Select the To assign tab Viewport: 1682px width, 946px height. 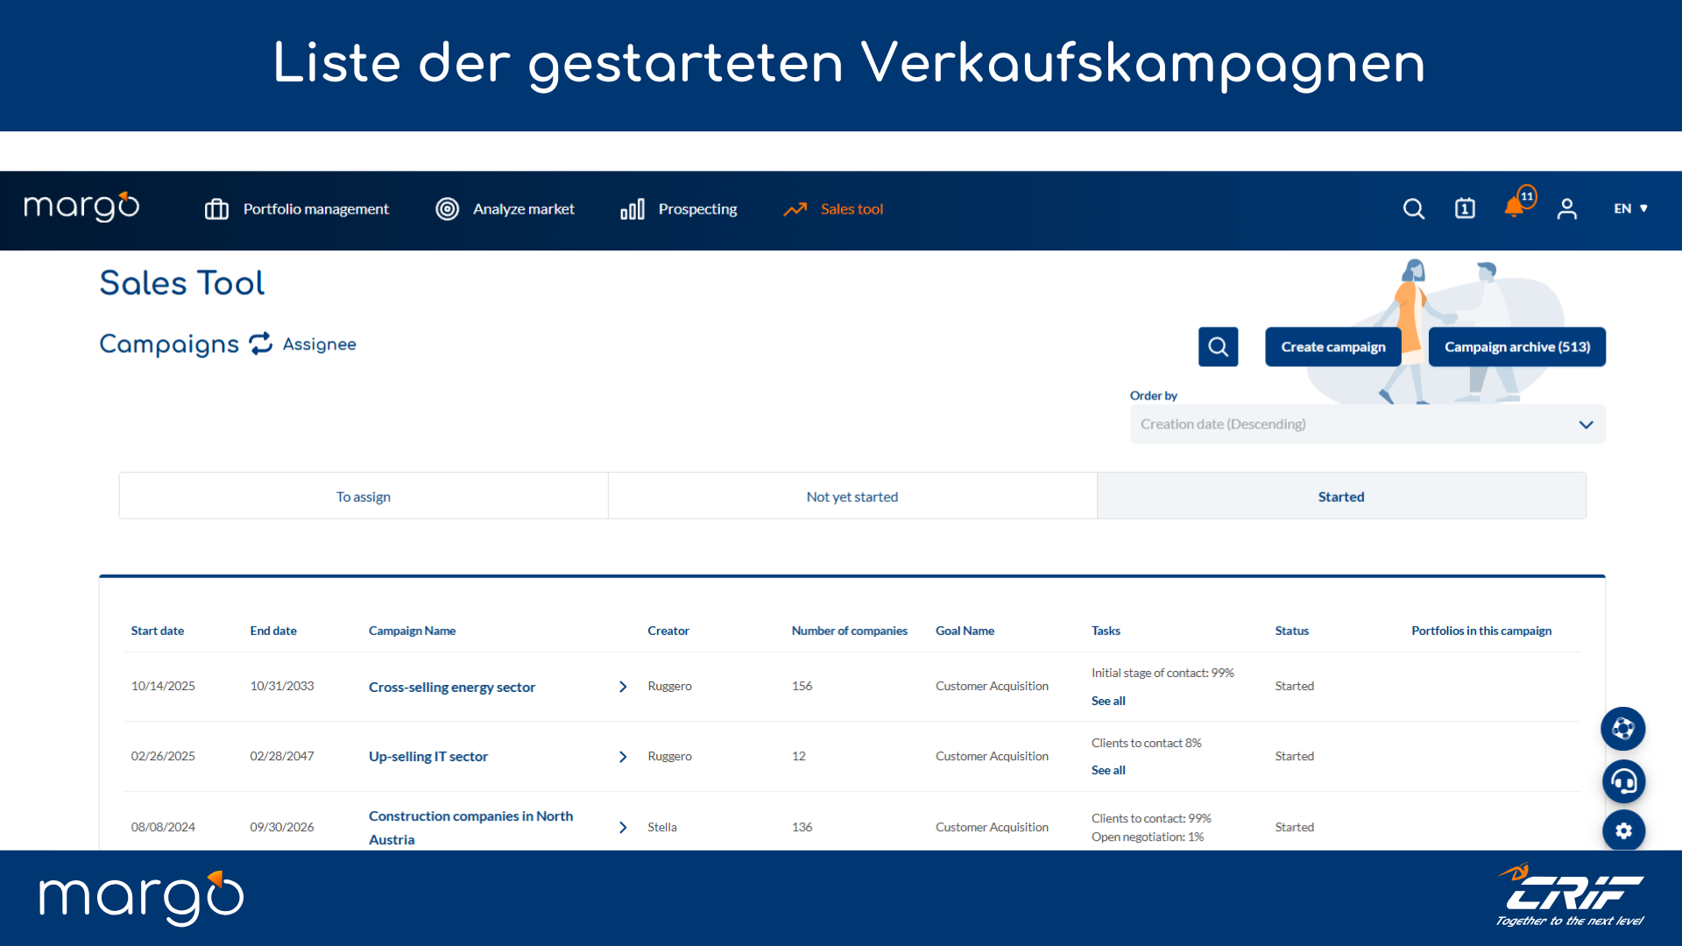pos(364,497)
